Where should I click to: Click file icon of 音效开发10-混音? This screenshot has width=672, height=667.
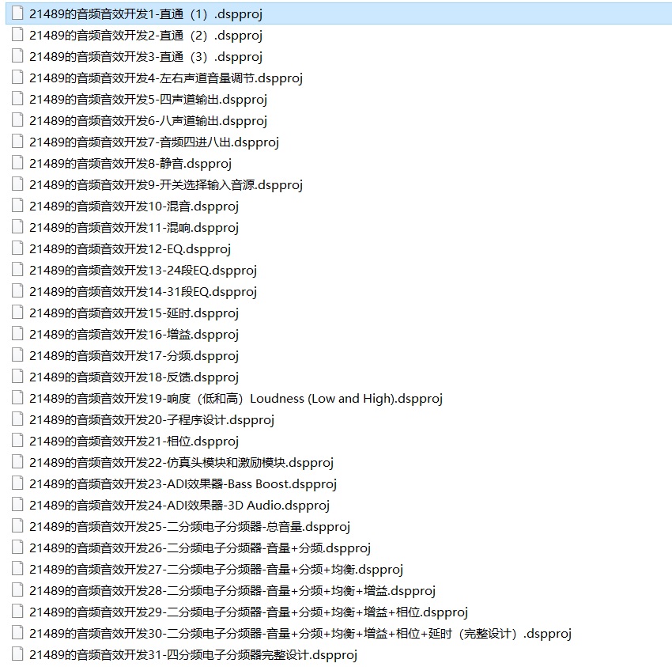(x=17, y=206)
